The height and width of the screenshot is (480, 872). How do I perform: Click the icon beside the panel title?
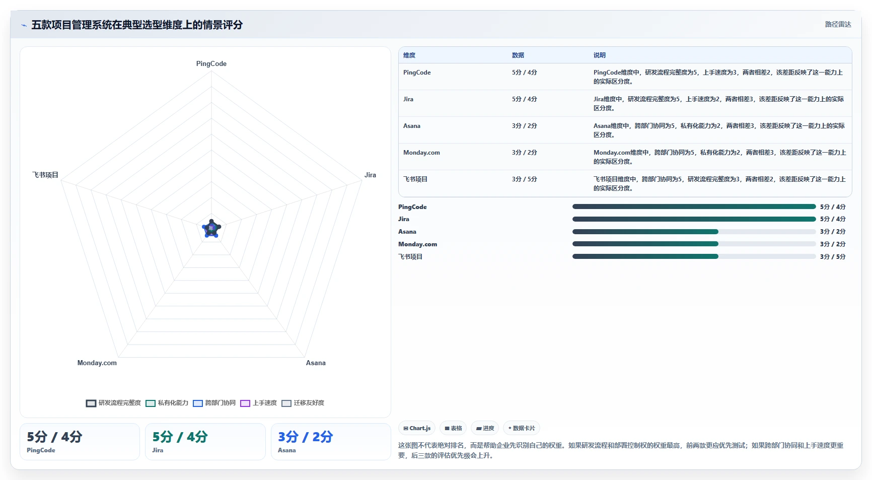(x=24, y=25)
